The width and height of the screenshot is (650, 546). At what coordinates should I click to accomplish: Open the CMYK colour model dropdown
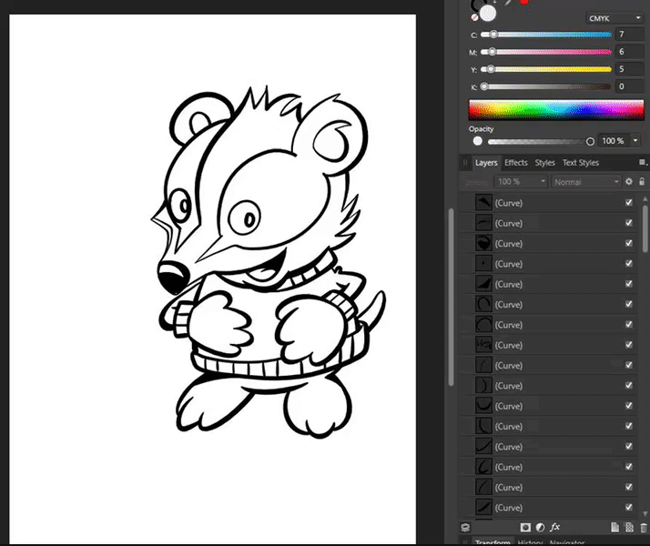pos(614,18)
